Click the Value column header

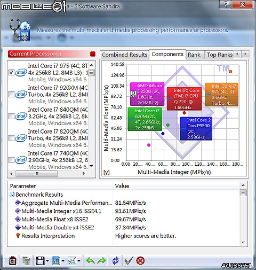click(176, 186)
